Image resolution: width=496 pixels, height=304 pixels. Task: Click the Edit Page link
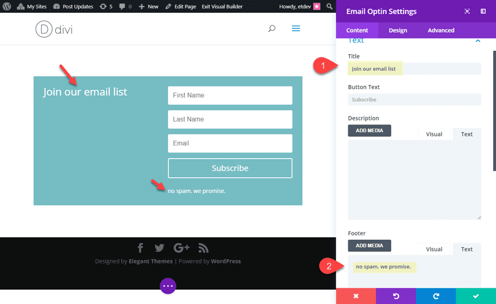point(180,6)
